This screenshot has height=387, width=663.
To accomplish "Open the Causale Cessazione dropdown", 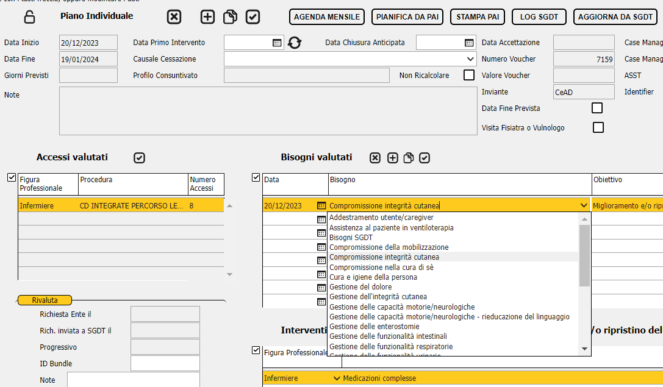I will pyautogui.click(x=470, y=59).
